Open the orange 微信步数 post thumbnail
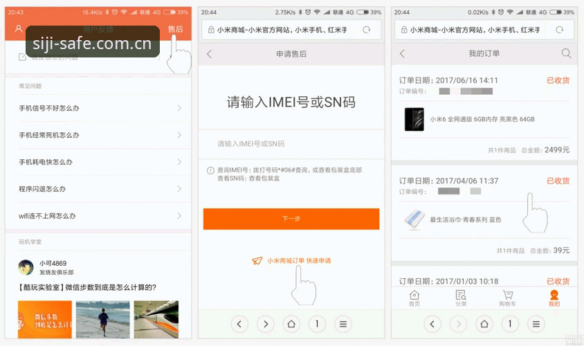The height and width of the screenshot is (346, 584). pyautogui.click(x=45, y=320)
